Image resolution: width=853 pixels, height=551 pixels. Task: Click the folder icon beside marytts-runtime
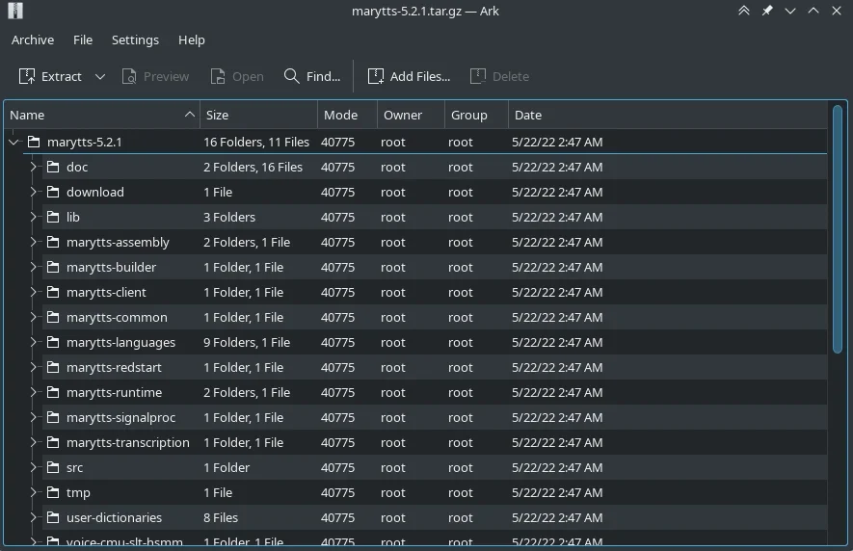pos(53,392)
